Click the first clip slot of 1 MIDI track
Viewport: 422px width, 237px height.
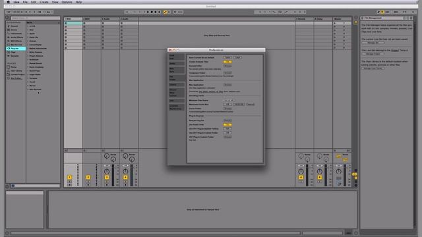[73, 24]
